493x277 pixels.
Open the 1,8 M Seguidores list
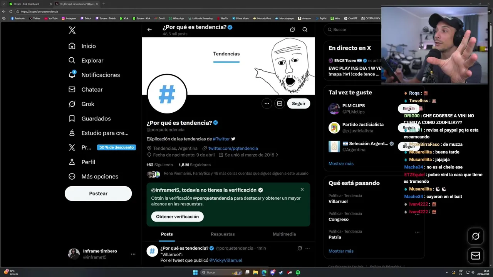click(x=195, y=165)
